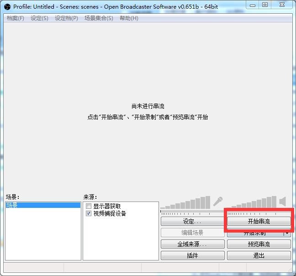296x276 pixels.
Task: Click the 全域来源... button
Action: click(192, 244)
